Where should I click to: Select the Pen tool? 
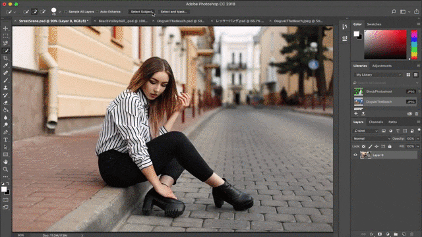[x=5, y=132]
